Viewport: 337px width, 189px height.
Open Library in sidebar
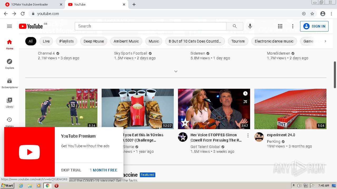point(9,103)
